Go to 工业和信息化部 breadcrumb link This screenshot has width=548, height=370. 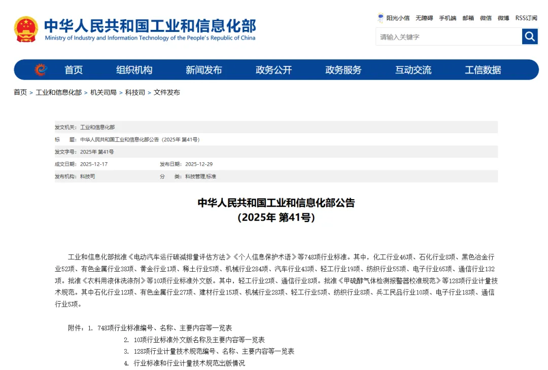coord(59,92)
